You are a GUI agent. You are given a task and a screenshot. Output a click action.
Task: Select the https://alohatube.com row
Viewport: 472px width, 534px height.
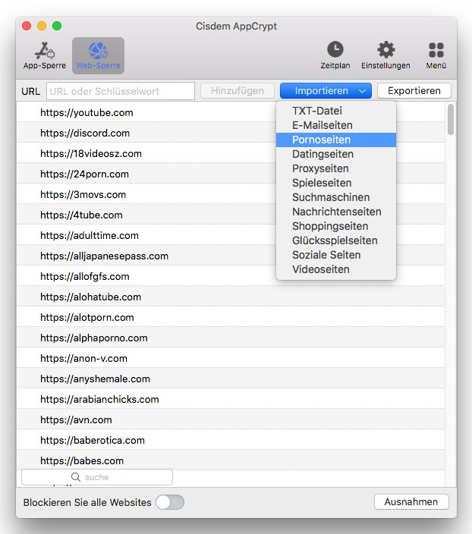point(231,297)
